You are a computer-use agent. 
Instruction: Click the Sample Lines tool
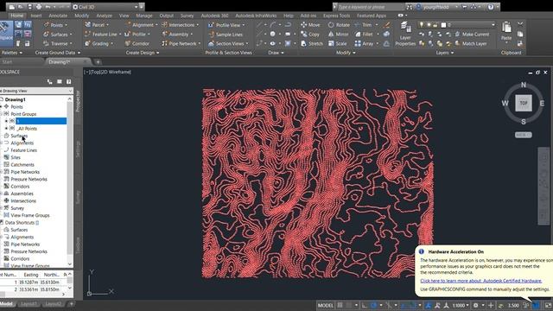click(x=226, y=35)
